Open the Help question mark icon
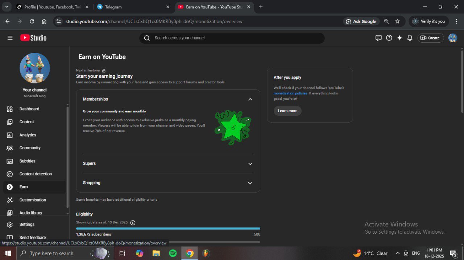The width and height of the screenshot is (464, 260). point(389,38)
